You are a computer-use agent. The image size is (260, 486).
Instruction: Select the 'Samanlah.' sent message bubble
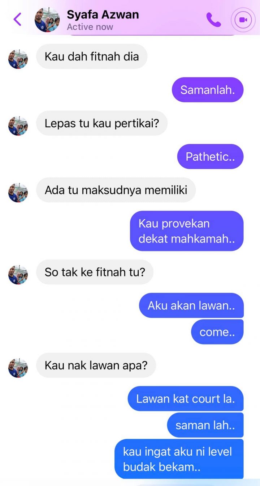coord(208,90)
